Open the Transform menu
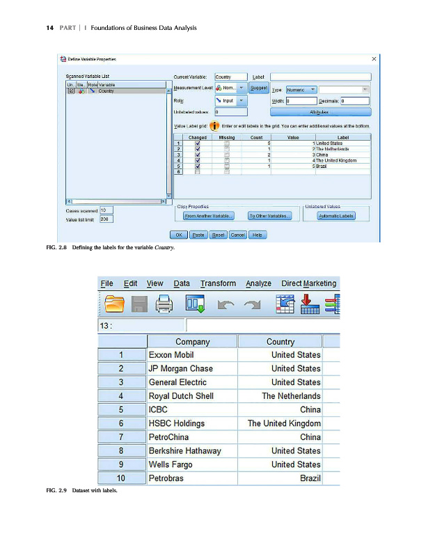435x557 pixels. click(218, 283)
